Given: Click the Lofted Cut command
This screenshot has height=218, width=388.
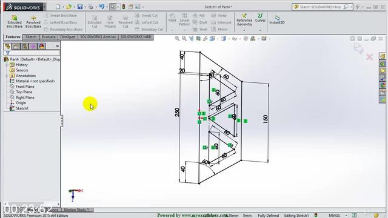Looking at the screenshot, I should [x=146, y=22].
